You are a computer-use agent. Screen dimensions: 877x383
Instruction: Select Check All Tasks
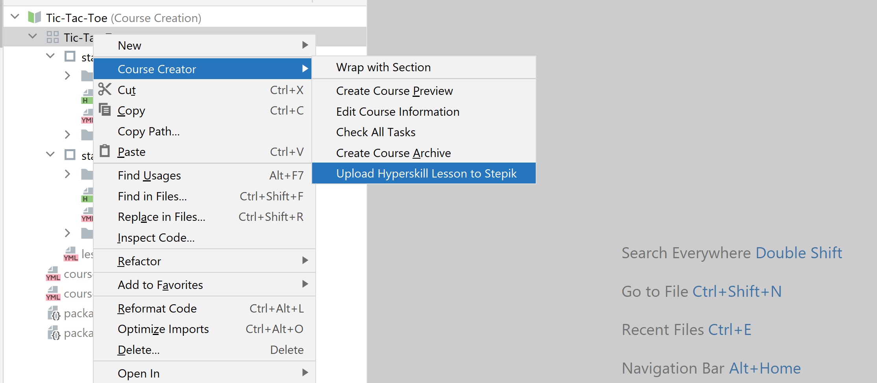(x=376, y=132)
